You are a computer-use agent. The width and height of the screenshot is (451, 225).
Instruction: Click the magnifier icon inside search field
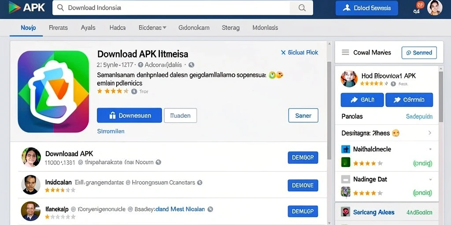coord(60,8)
